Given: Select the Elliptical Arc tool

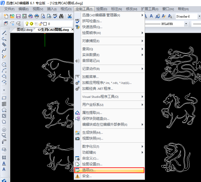Looking at the screenshot, I should point(4,82).
